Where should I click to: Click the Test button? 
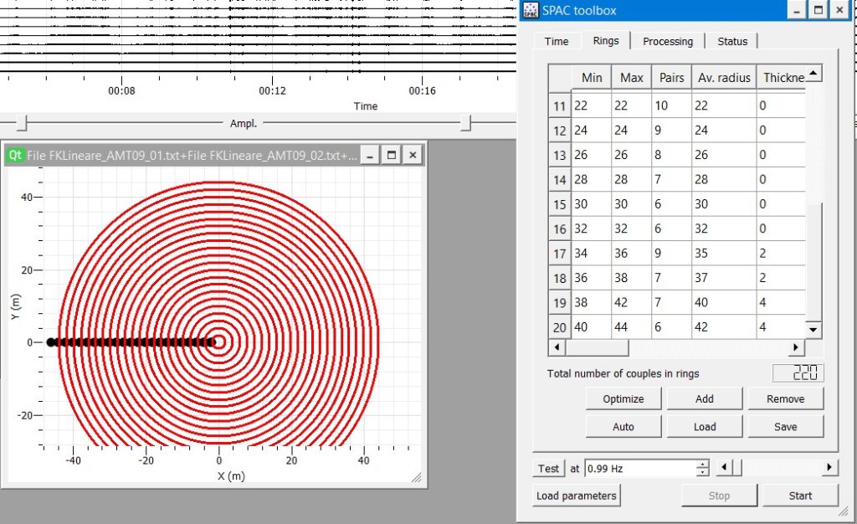(548, 469)
